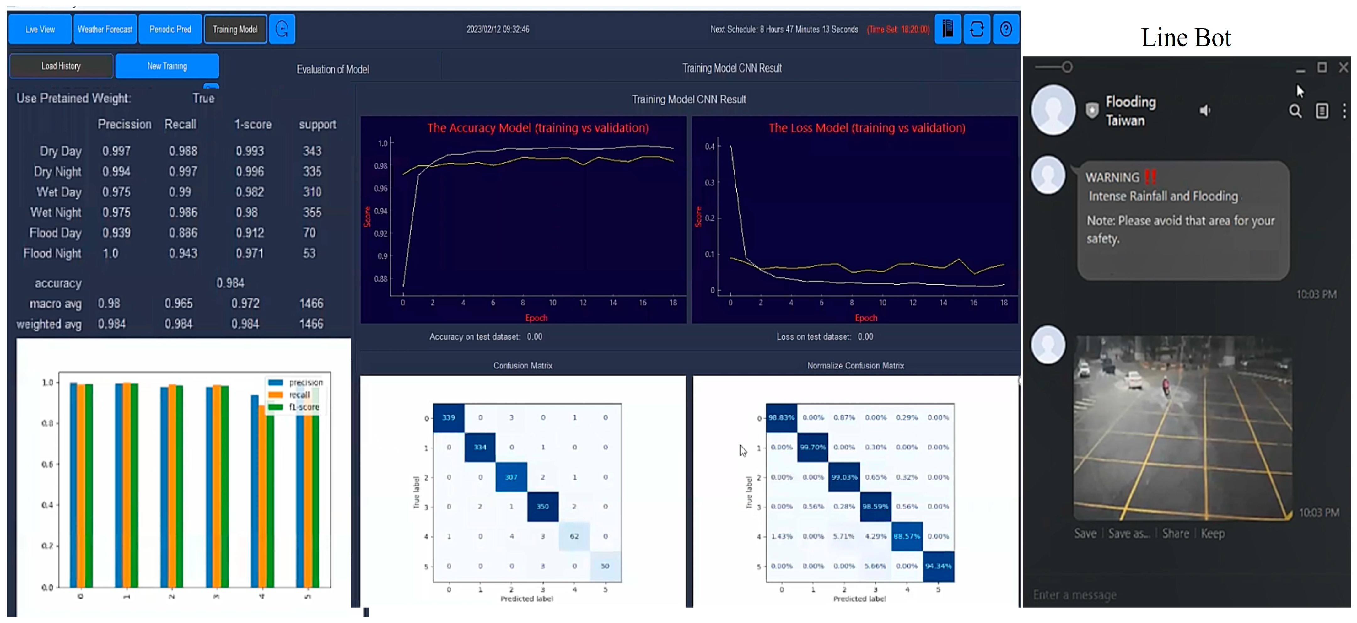Click the Use Pretained Weight label
The height and width of the screenshot is (623, 1357).
pos(74,99)
